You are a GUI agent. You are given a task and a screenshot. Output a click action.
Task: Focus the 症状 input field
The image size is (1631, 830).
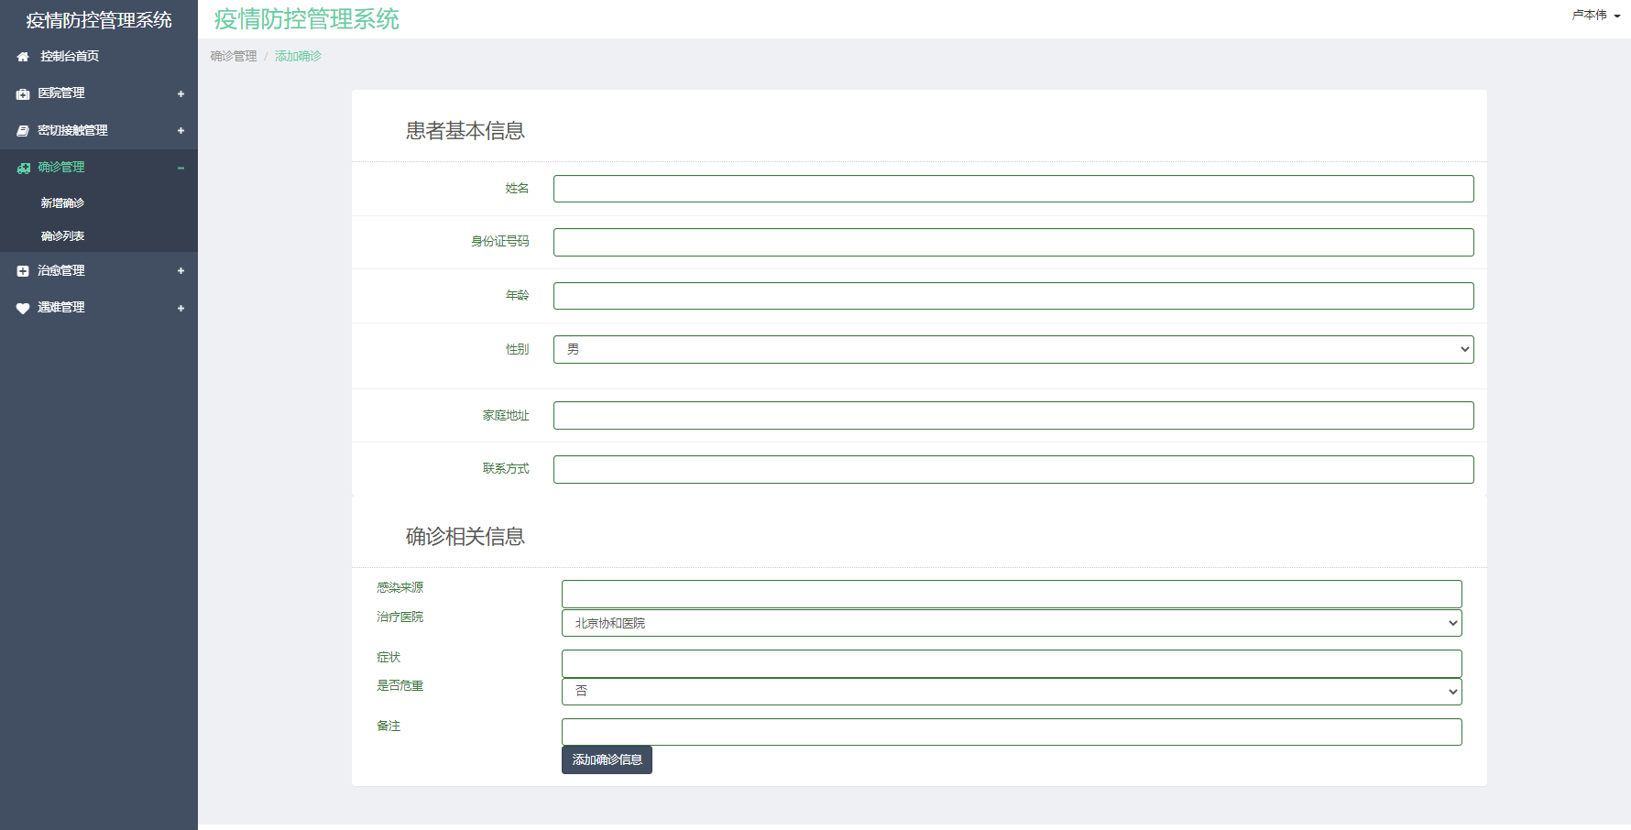click(1012, 663)
